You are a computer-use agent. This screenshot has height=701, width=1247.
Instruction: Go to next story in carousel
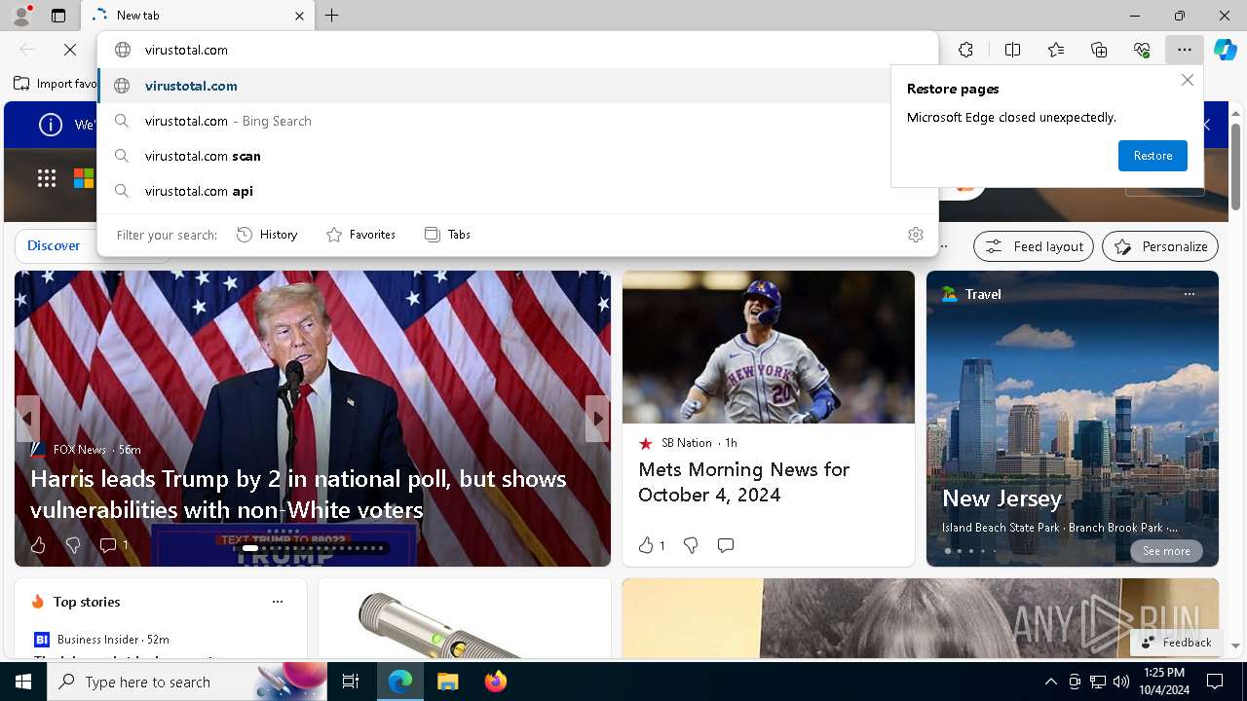point(597,419)
